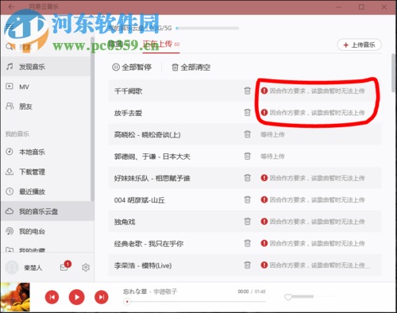
Task: Open the profile 秦楚人
Action: coord(33,268)
